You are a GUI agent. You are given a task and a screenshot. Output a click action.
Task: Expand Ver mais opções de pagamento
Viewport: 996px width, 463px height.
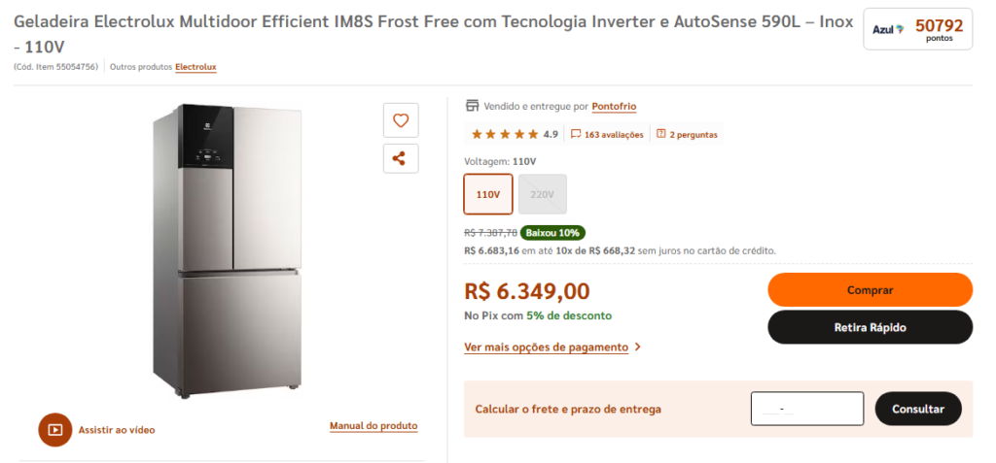pyautogui.click(x=546, y=347)
